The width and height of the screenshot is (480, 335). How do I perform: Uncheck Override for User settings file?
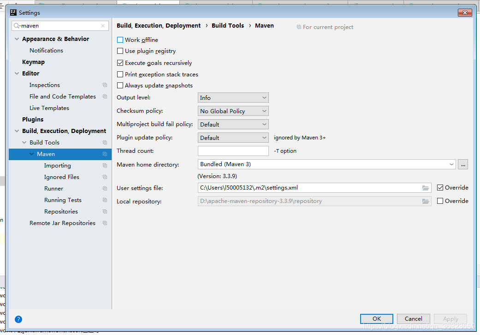[440, 187]
